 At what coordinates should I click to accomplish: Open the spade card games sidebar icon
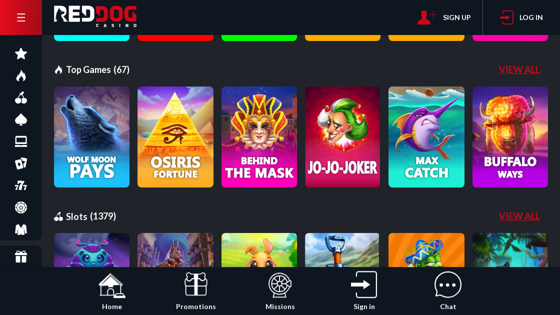[x=20, y=119]
